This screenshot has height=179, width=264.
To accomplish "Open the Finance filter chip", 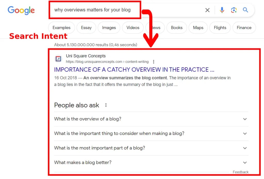I will [244, 28].
